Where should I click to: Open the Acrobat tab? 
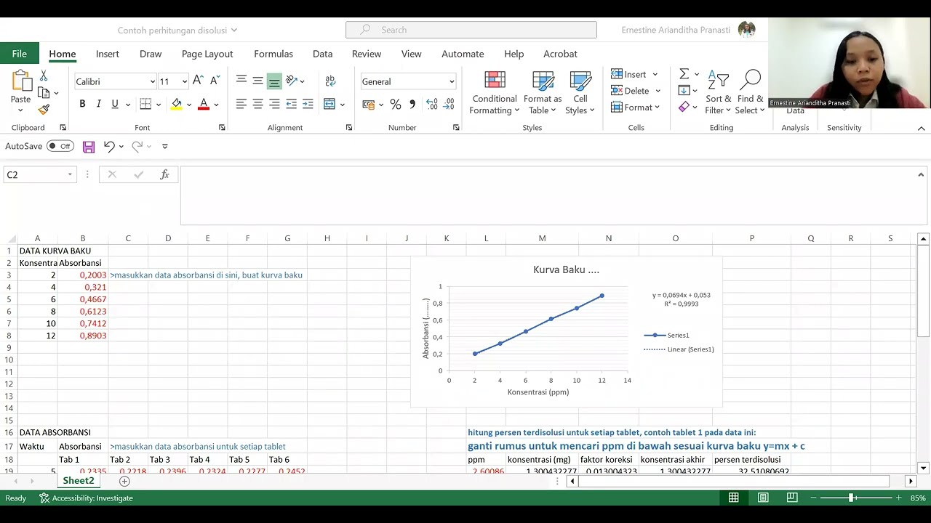pos(560,54)
